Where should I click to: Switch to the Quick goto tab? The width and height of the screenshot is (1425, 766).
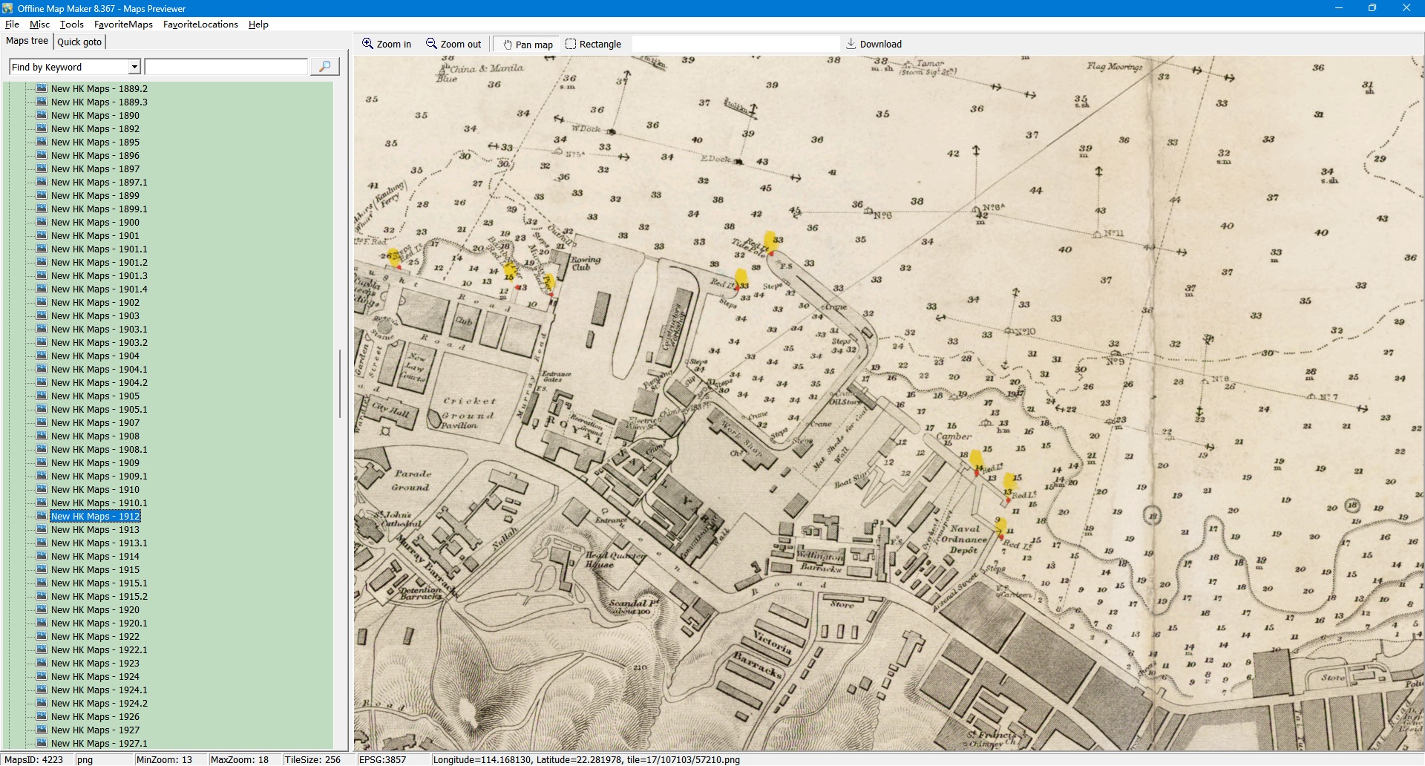tap(79, 42)
